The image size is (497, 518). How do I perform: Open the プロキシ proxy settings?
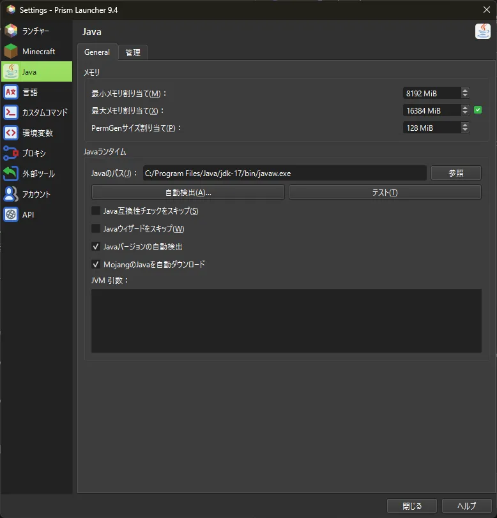tap(36, 153)
